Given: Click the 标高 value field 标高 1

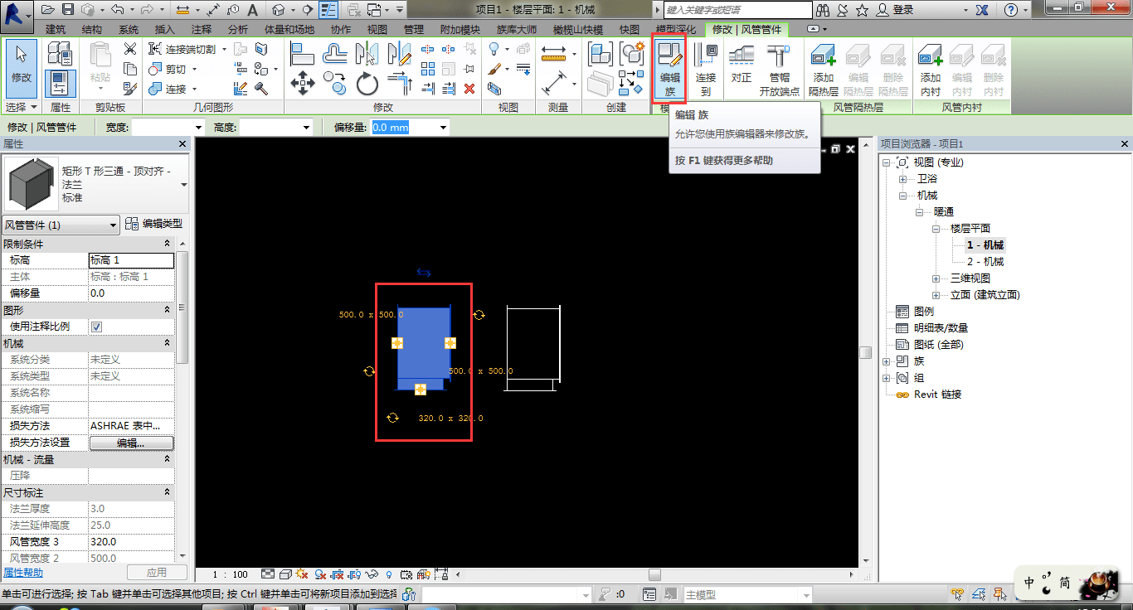Looking at the screenshot, I should (x=131, y=260).
